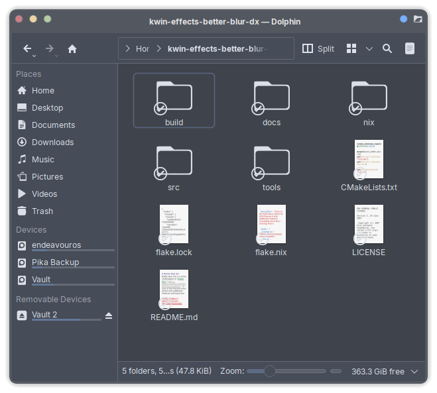Open Downloads in Places panel
Screen dimensions: 437x393
[x=66, y=142]
